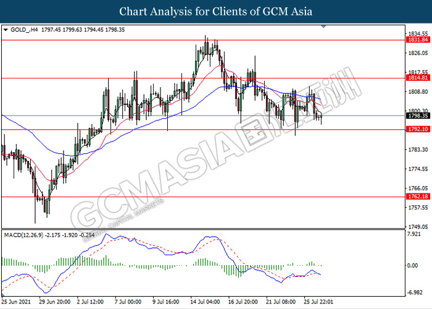The height and width of the screenshot is (309, 432).
Task: Click the 1783.30 price scale value
Action: 418,150
